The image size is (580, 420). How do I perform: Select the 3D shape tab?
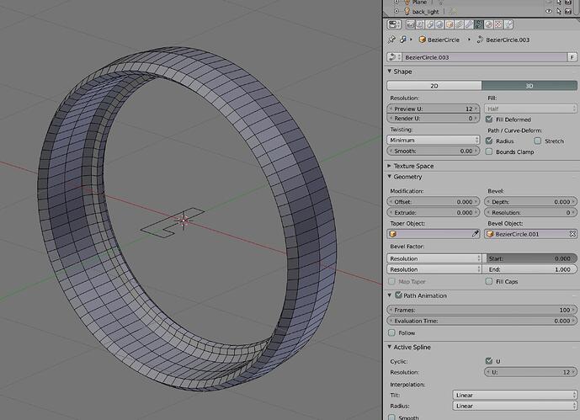pos(529,86)
